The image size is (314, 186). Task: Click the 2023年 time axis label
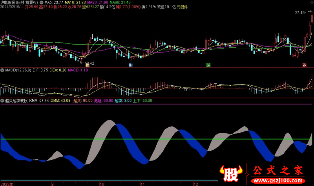pyautogui.click(x=7, y=183)
